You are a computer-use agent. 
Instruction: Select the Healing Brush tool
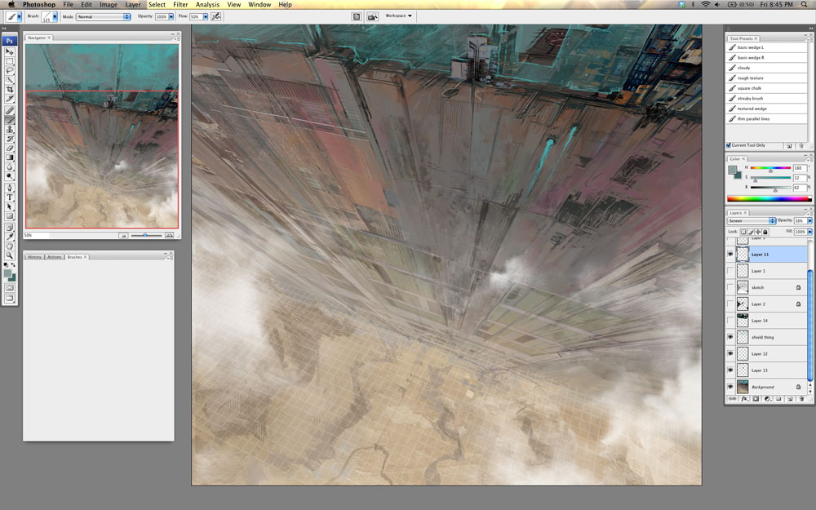click(9, 110)
